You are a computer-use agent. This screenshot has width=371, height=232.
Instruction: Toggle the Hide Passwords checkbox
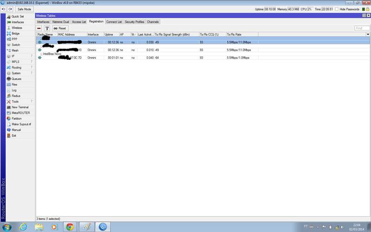tap(337, 9)
